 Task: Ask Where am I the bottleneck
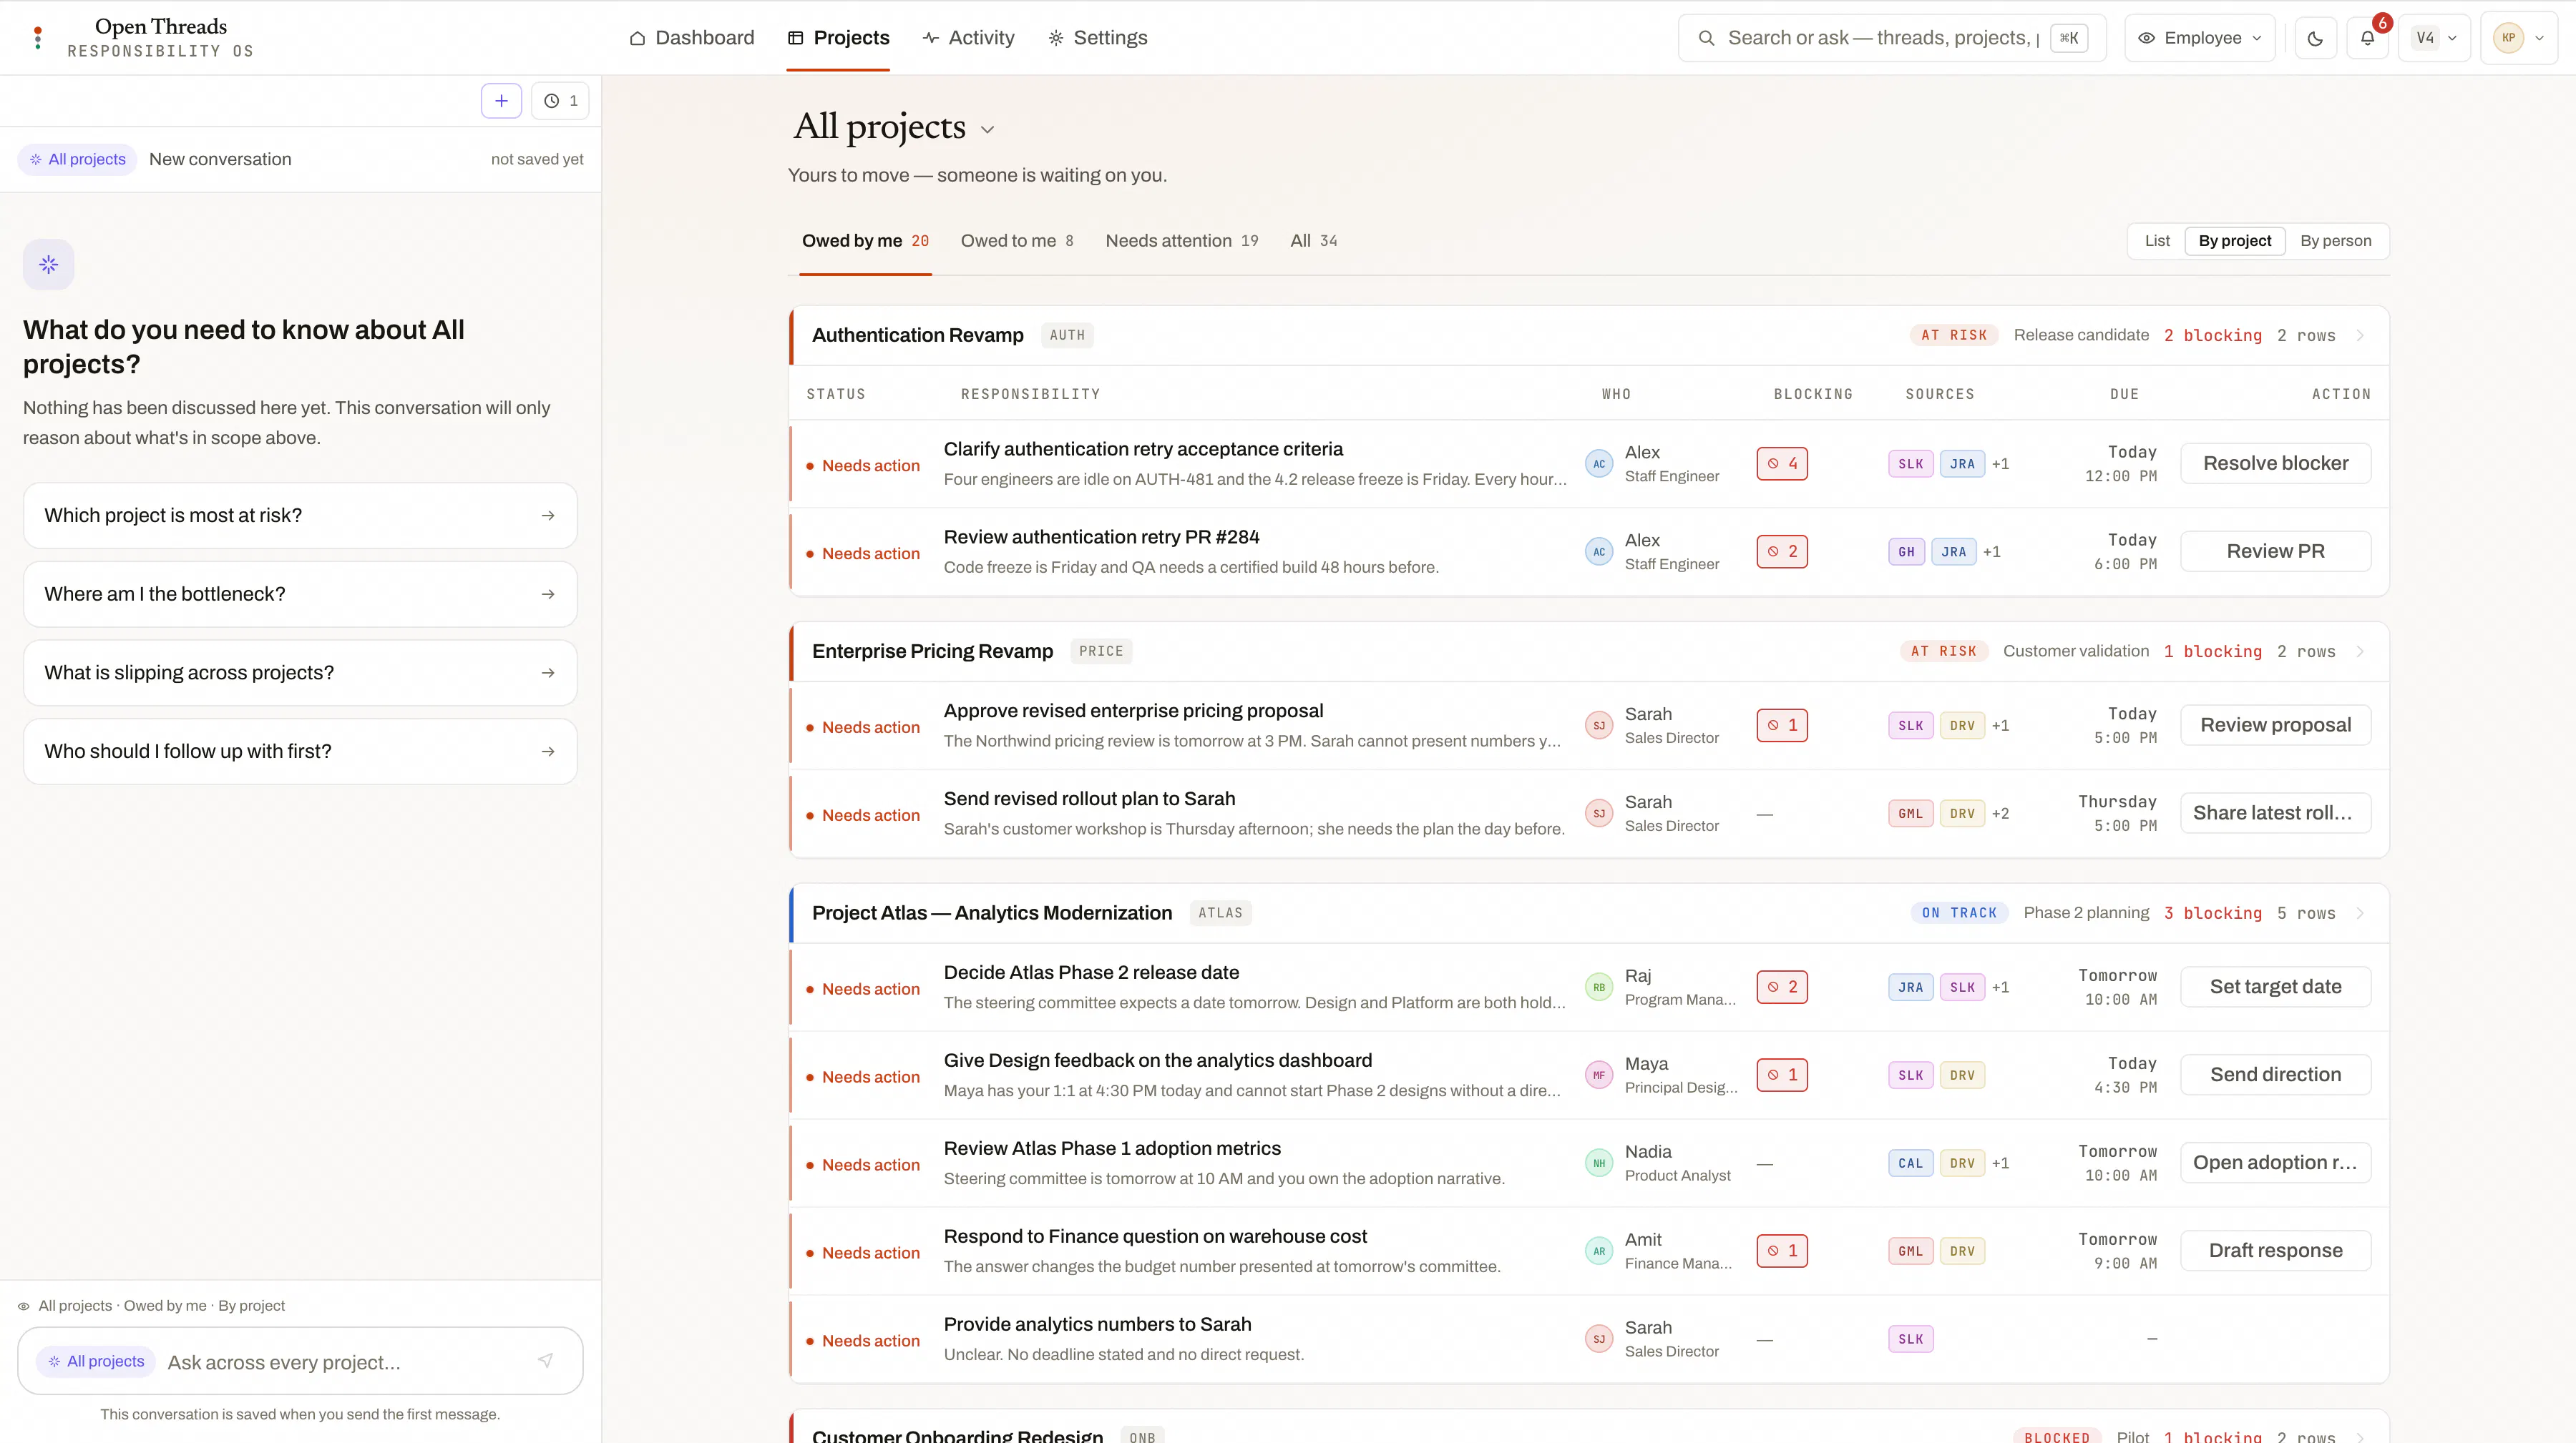point(300,595)
